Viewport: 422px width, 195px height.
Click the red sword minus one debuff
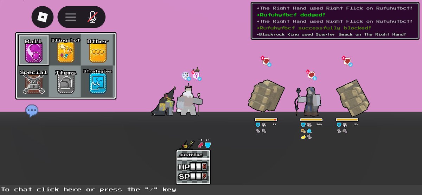tap(200, 144)
